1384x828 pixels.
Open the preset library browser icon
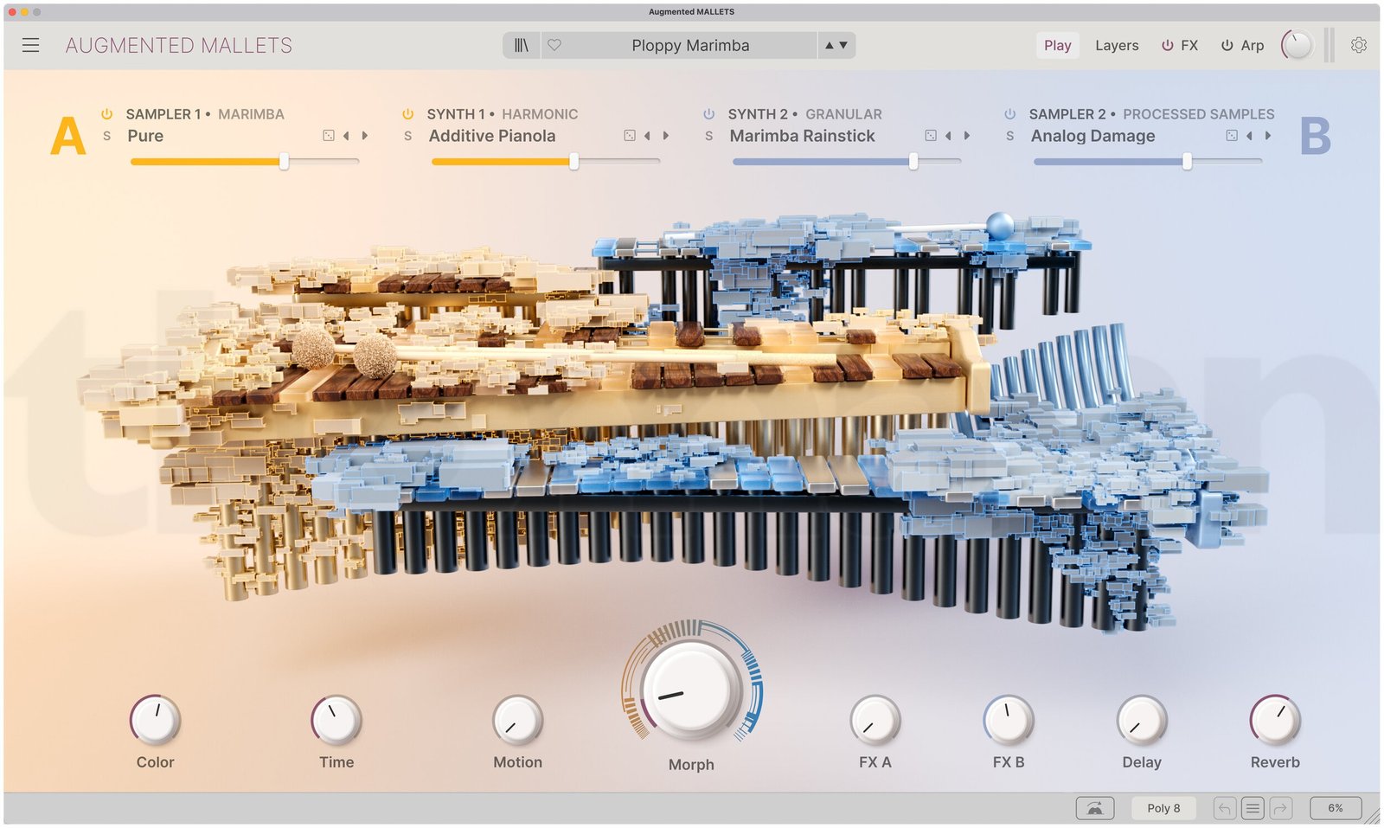(x=521, y=45)
